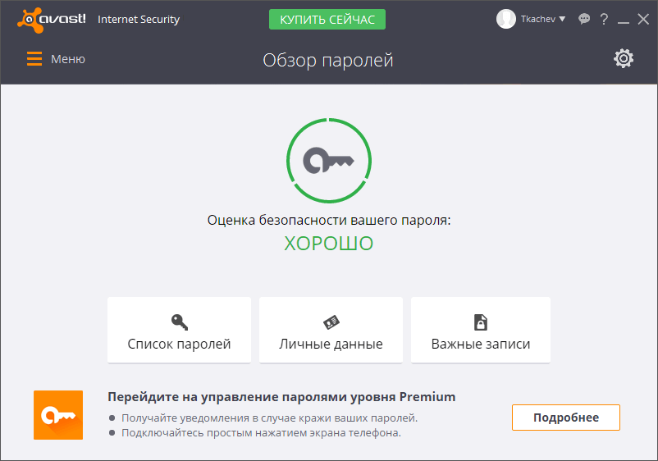Open password settings gear icon
Viewport: 658px width, 461px height.
click(x=624, y=58)
